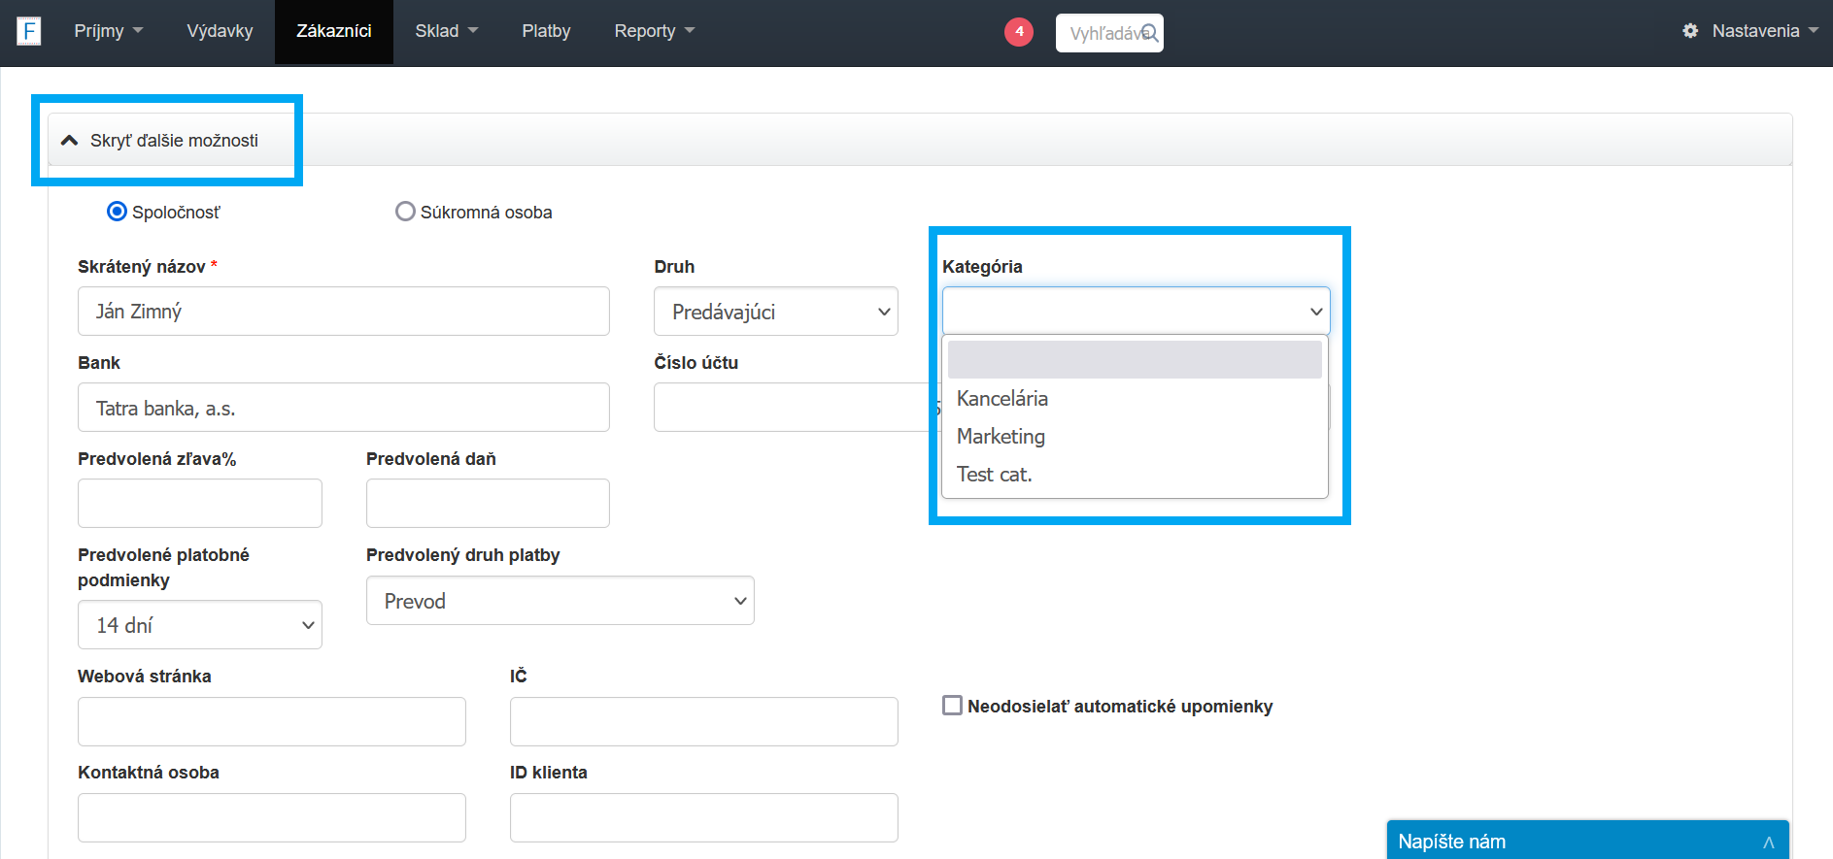This screenshot has height=859, width=1833.
Task: Select the Spoločnosť radio button
Action: click(x=117, y=212)
